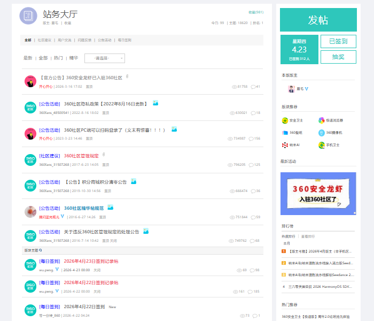Image resolution: width=374 pixels, height=321 pixels.
Task: Open the 手机卫士 board icon
Action: 322,145
